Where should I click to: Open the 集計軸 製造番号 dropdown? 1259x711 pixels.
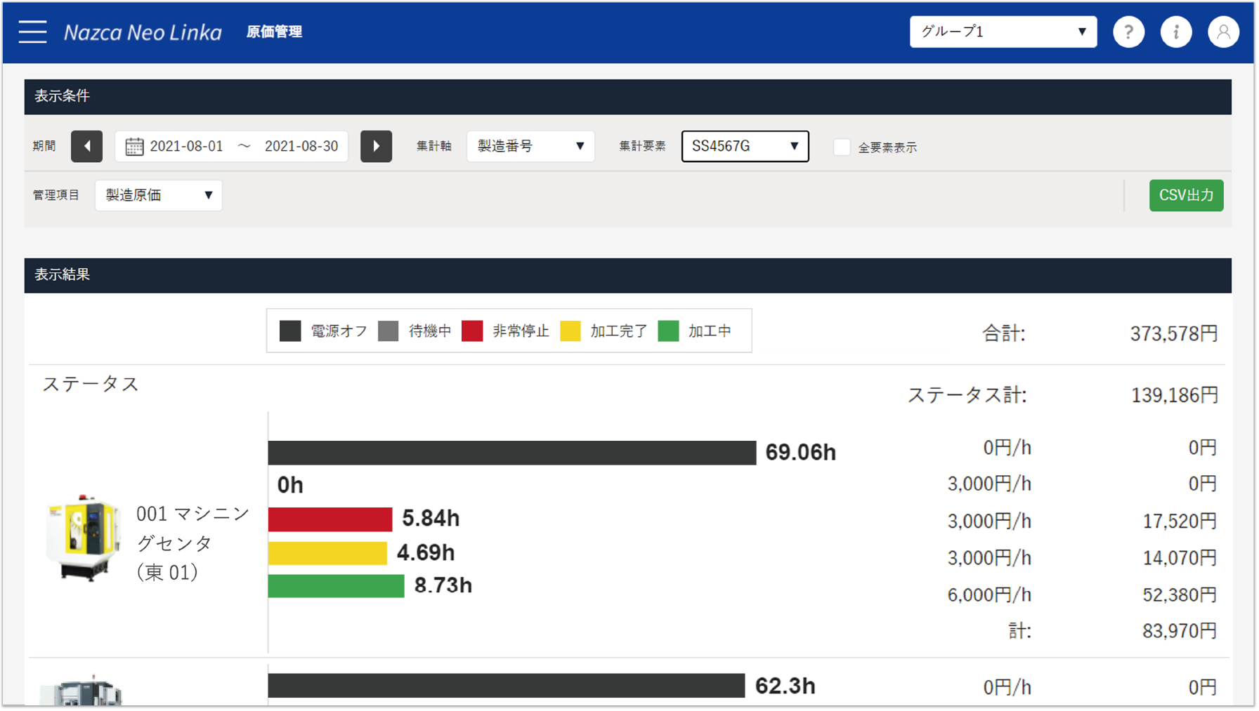530,146
